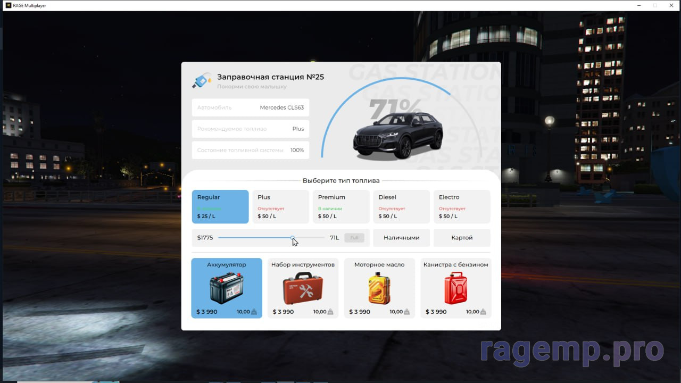The height and width of the screenshot is (383, 681).
Task: Click $ 3 990 price on Аккумулятор card
Action: [x=206, y=312]
